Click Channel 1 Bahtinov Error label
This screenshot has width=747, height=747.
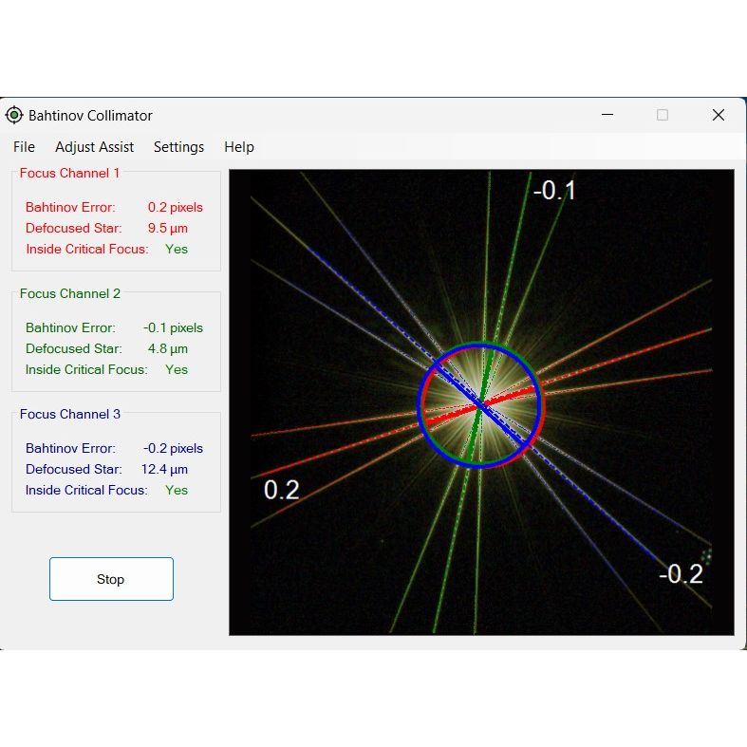coord(70,207)
